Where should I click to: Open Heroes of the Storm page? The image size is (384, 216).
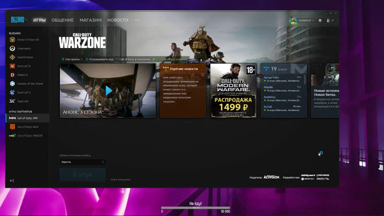(29, 84)
